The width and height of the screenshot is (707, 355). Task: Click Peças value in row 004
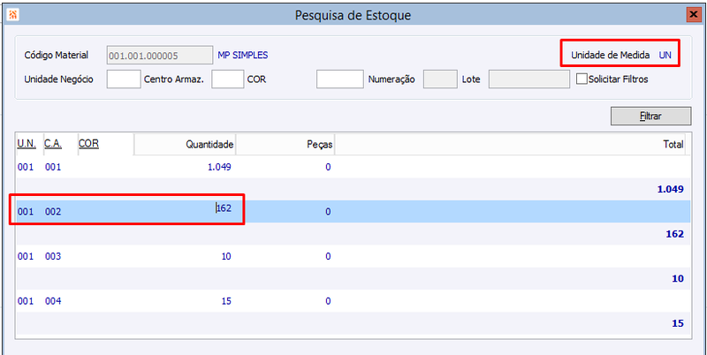(328, 301)
